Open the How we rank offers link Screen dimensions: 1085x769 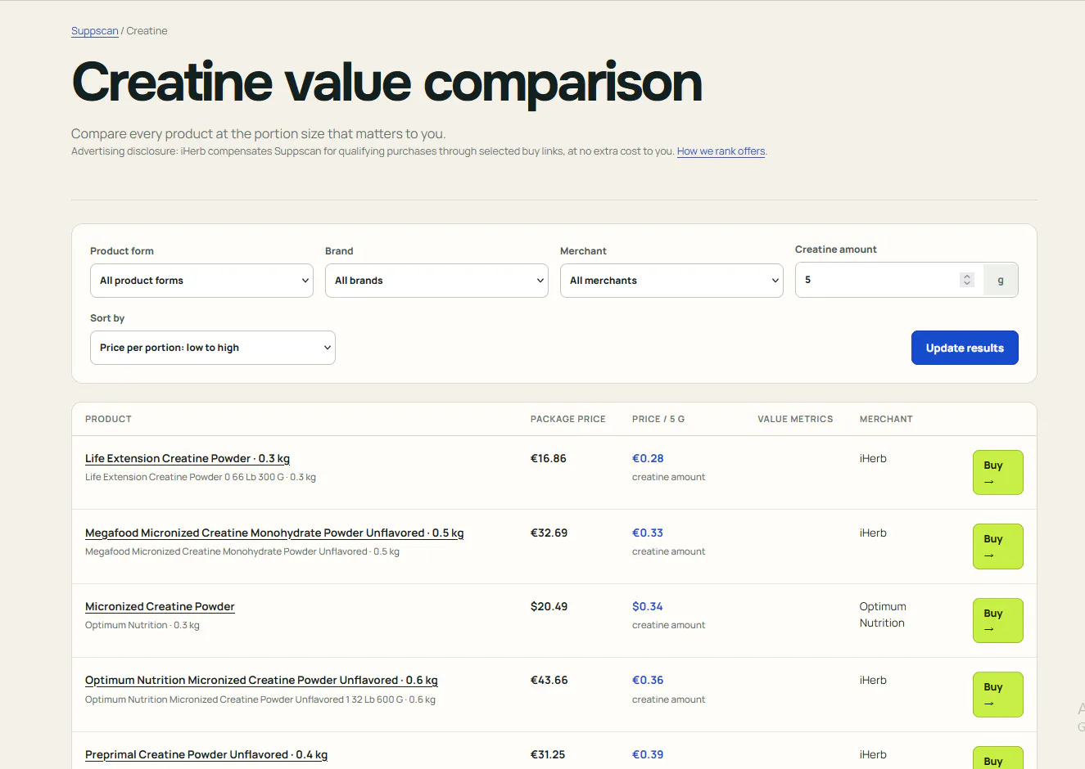click(x=721, y=151)
